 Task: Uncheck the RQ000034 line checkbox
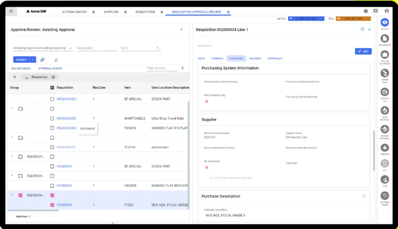coord(52,205)
